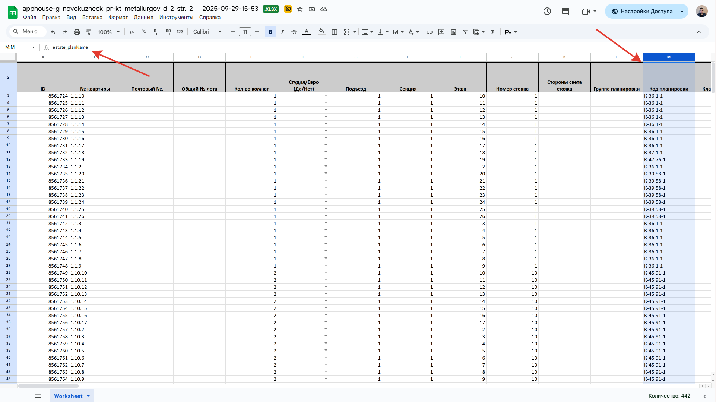Viewport: 716px width, 402px height.
Task: Open the Calibri font dropdown
Action: point(207,32)
